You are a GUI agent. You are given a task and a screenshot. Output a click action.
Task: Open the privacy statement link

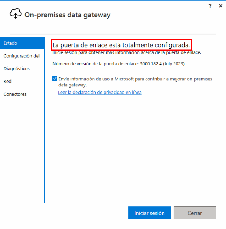(100, 93)
